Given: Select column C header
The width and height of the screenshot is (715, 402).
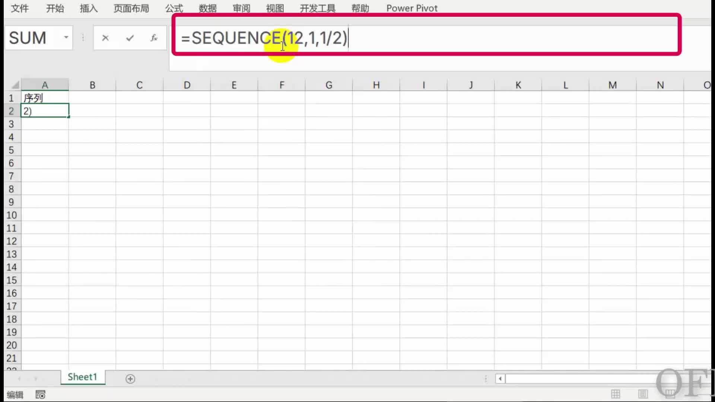Looking at the screenshot, I should (x=139, y=85).
